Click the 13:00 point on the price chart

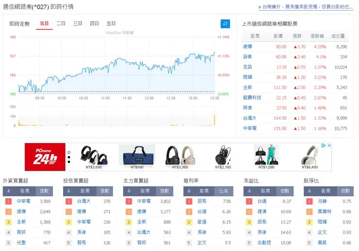pyautogui.click(x=193, y=54)
